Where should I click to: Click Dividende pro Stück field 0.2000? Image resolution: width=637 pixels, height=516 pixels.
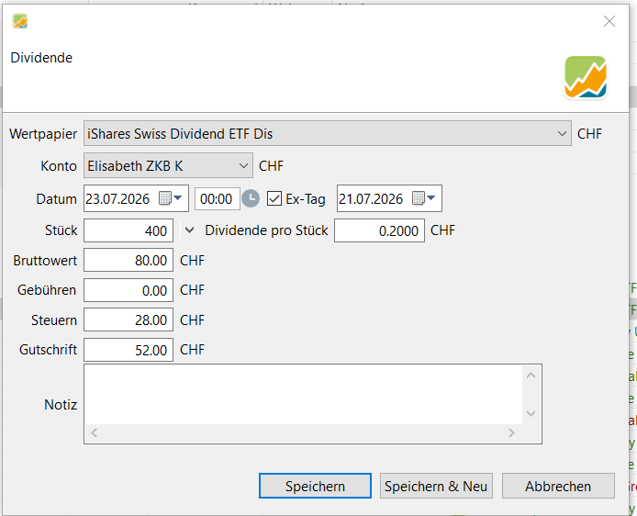click(x=379, y=230)
